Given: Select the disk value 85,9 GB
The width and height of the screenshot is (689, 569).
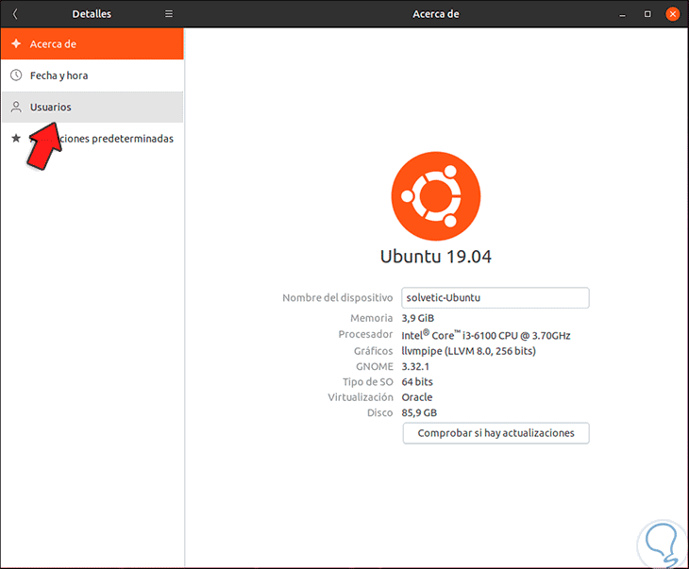Looking at the screenshot, I should pos(419,412).
